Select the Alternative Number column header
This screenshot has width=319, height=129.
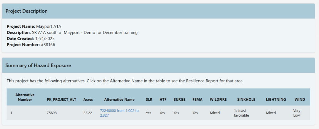[x=25, y=97]
